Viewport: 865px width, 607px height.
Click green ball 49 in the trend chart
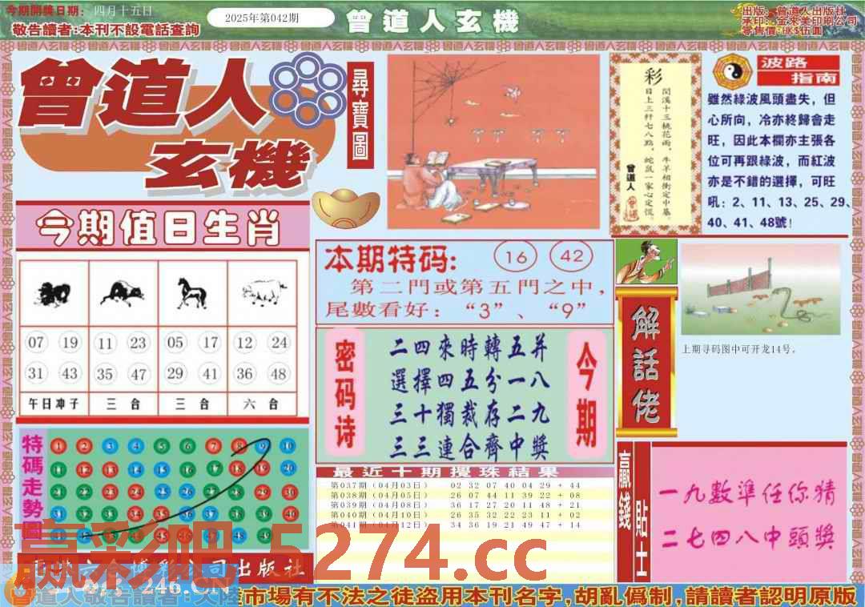pyautogui.click(x=264, y=535)
